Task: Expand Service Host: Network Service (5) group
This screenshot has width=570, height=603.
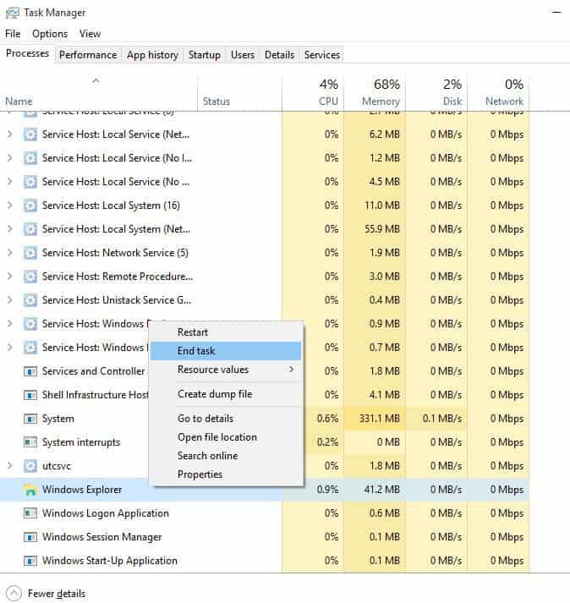Action: click(9, 253)
